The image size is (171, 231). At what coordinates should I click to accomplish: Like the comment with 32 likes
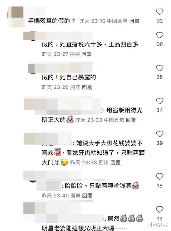tap(160, 12)
